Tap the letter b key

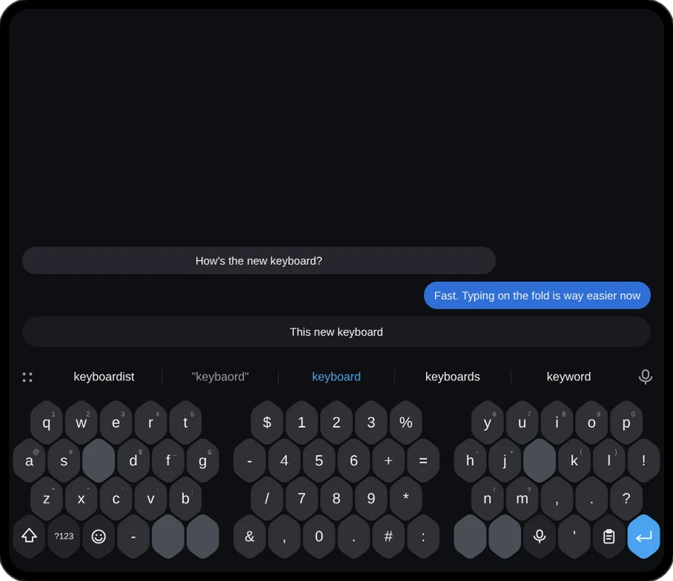(x=185, y=498)
